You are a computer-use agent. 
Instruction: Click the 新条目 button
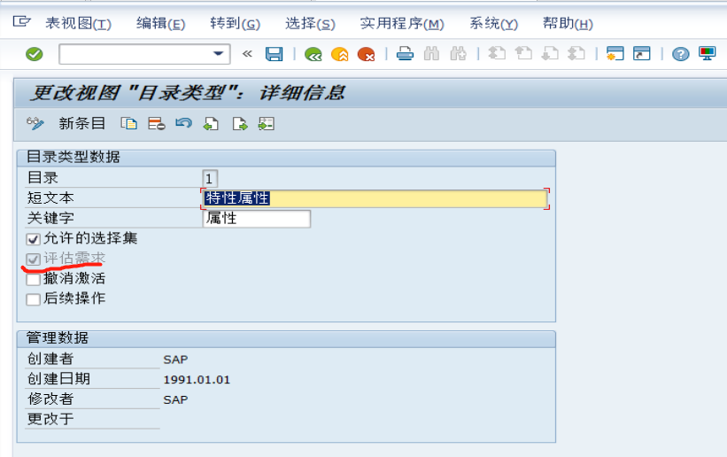(x=81, y=123)
